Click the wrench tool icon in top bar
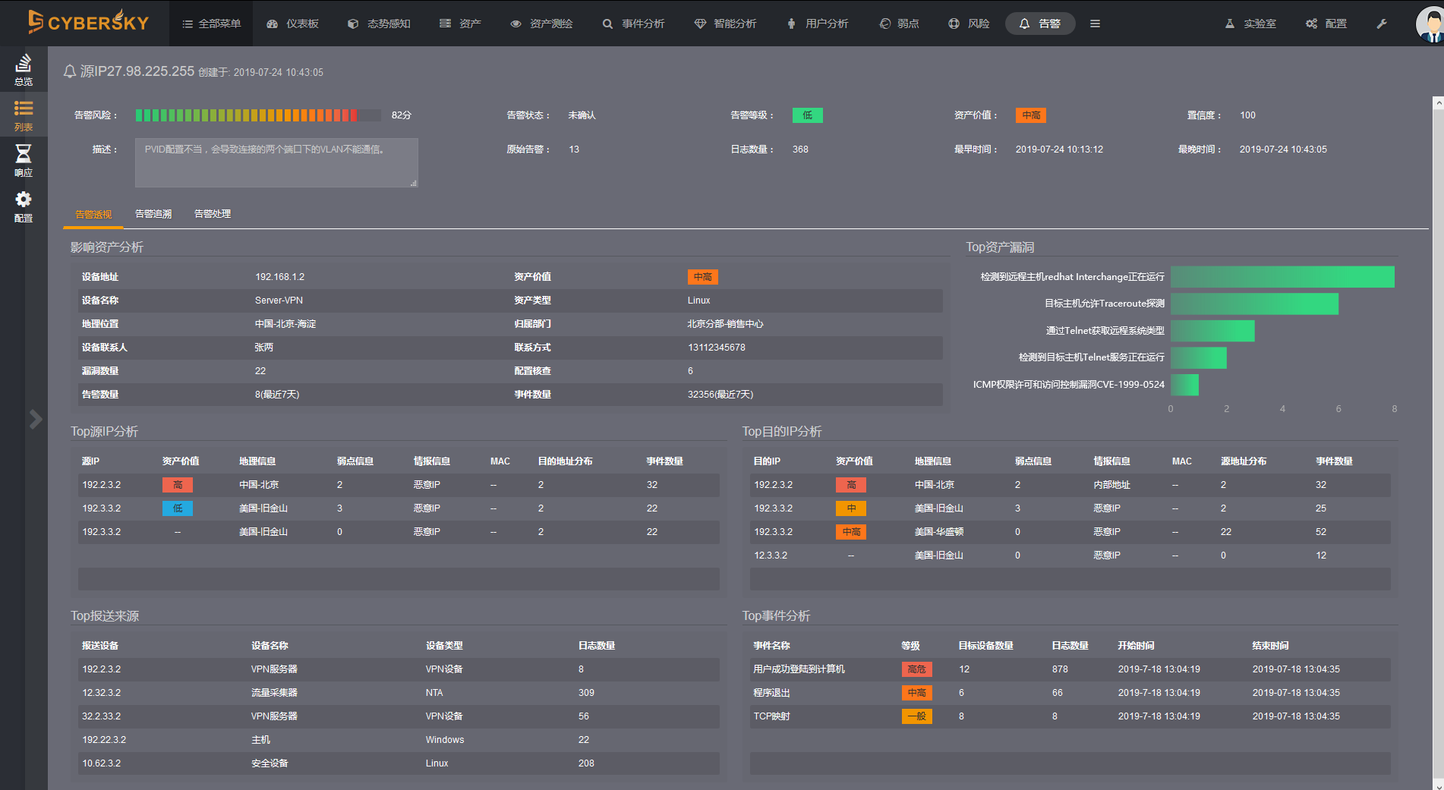The image size is (1444, 790). click(x=1381, y=24)
